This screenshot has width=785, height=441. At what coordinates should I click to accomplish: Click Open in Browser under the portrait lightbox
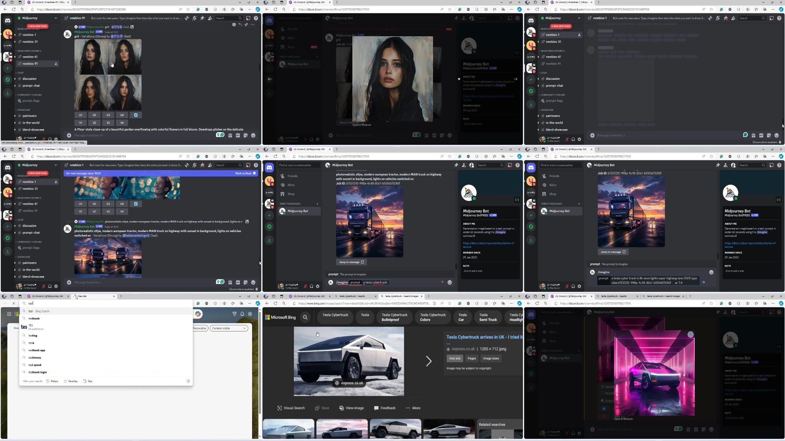(362, 125)
